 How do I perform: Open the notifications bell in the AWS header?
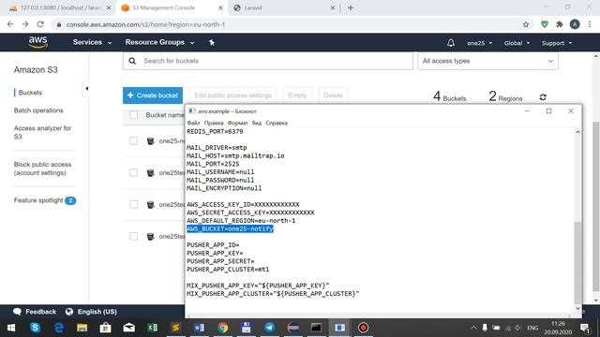click(451, 43)
